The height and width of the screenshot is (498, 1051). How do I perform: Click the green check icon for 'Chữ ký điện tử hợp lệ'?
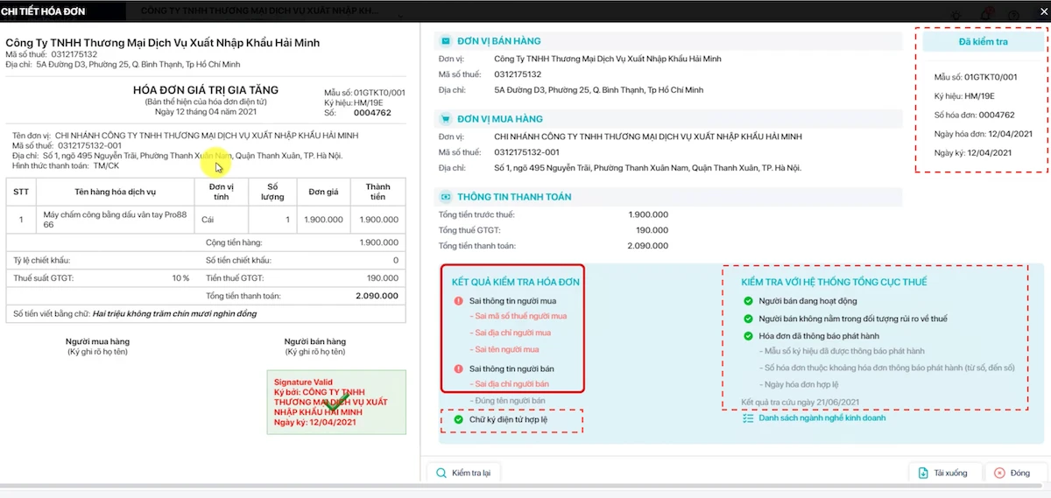click(458, 420)
